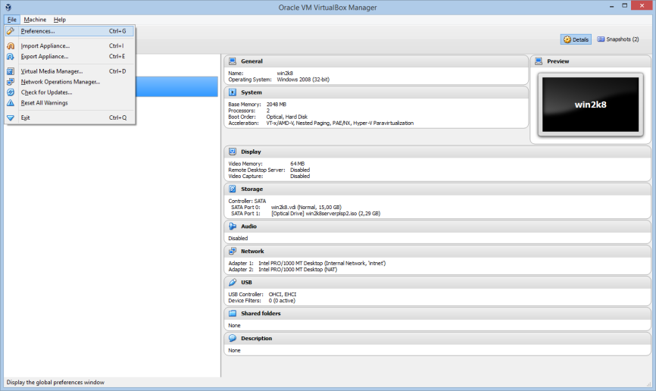
Task: Open the Machine menu
Action: (x=35, y=19)
